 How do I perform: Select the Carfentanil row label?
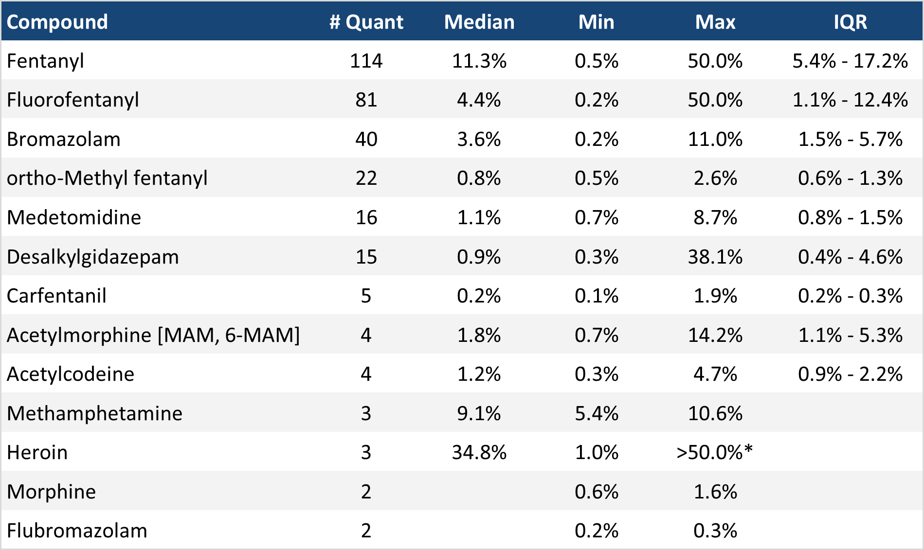click(56, 296)
